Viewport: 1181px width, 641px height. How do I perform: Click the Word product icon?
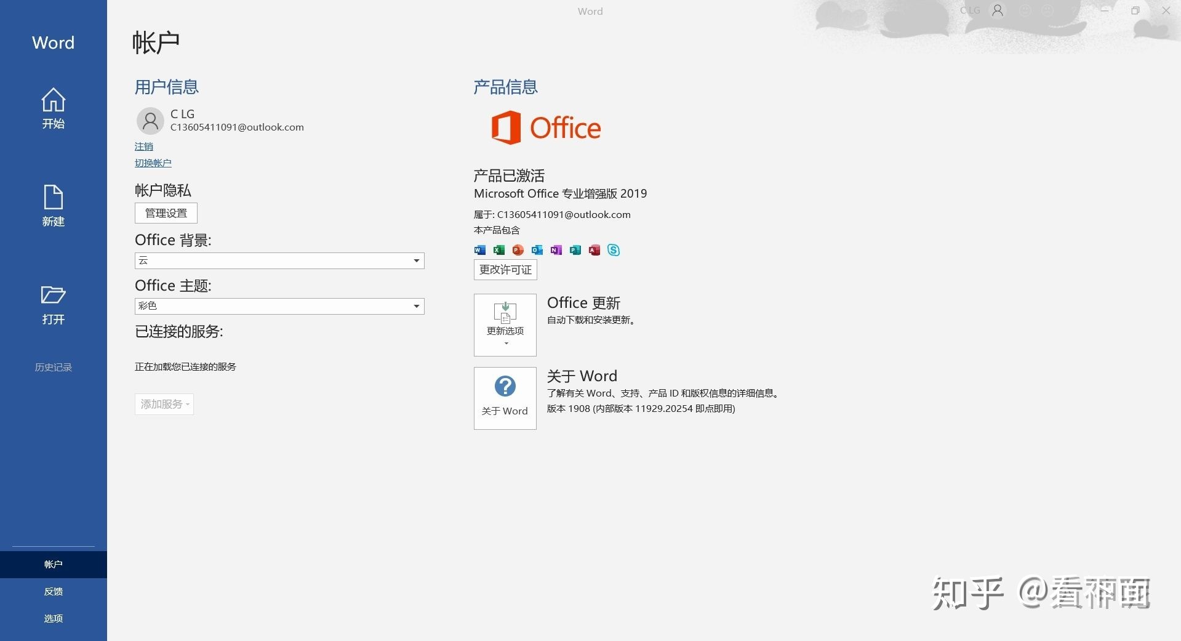coord(480,250)
